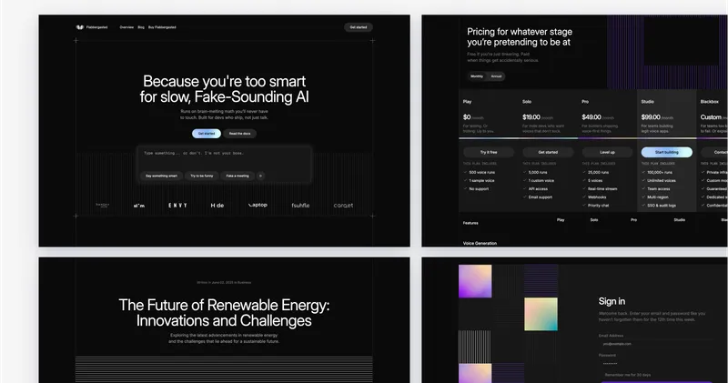The height and width of the screenshot is (383, 728).
Task: Click the ENVY brand logo
Action: tap(177, 206)
